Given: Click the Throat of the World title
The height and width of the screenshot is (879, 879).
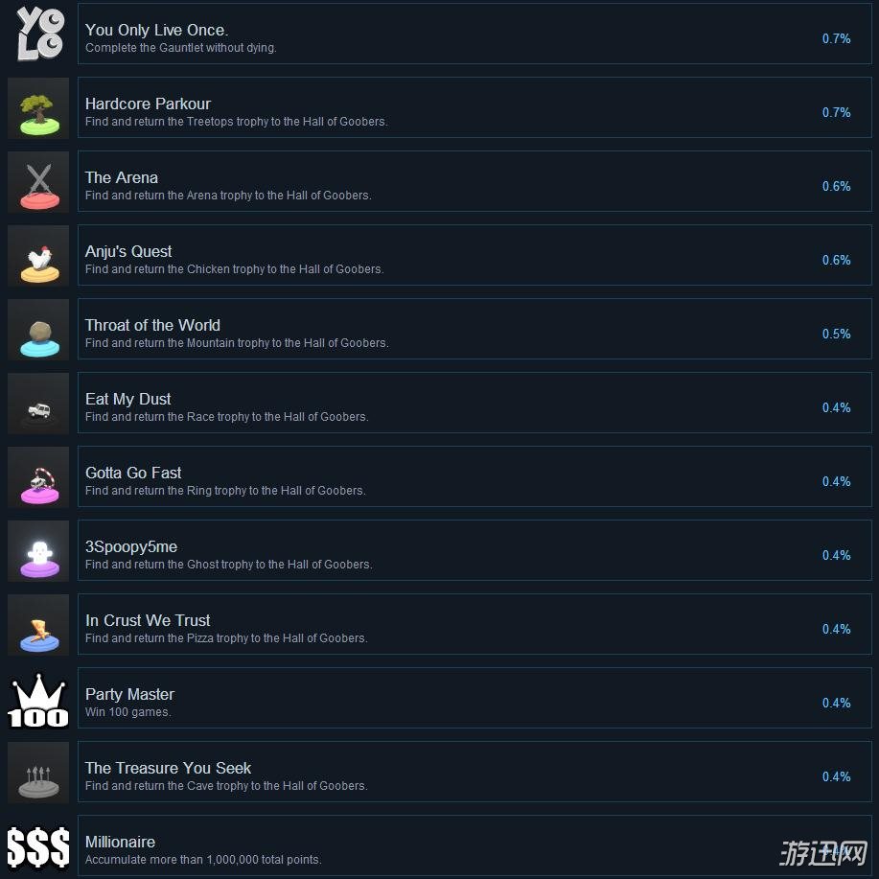Looking at the screenshot, I should (152, 325).
